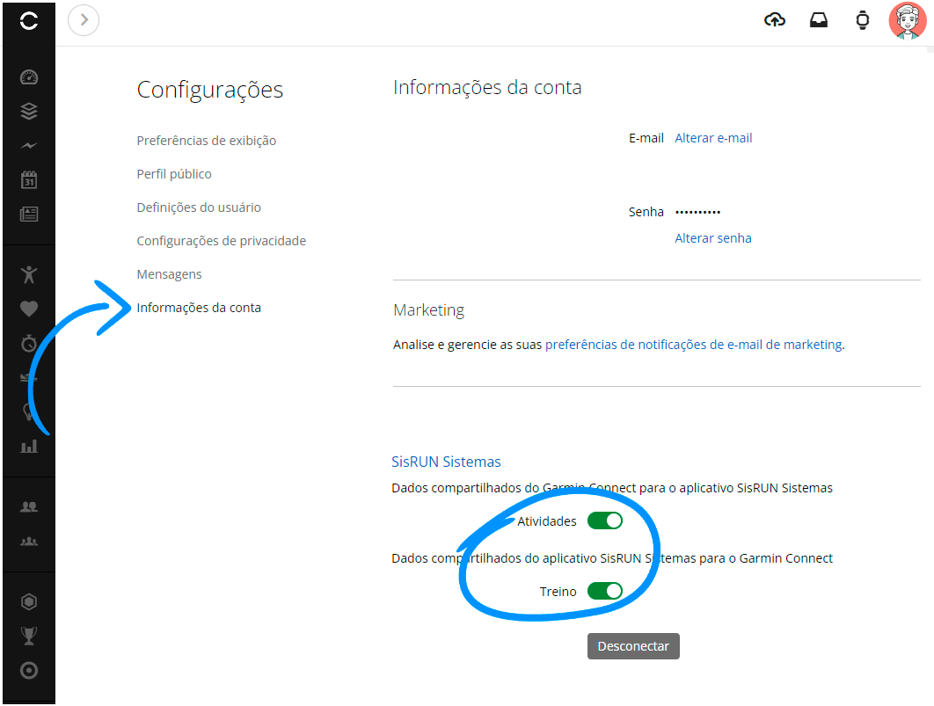Viewport: 934px width, 706px height.
Task: Toggle the Atividades sharing switch
Action: pos(604,520)
